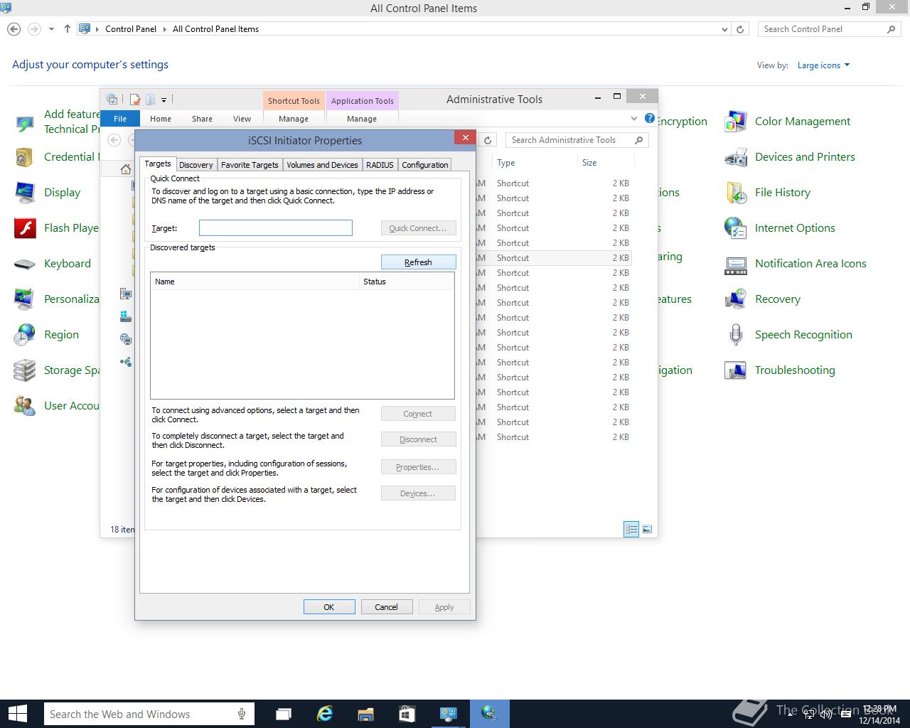
Task: Switch Administrative Tools to details view
Action: [631, 529]
